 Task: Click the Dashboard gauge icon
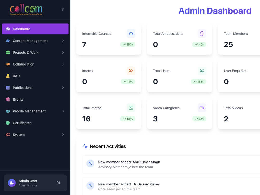click(x=8, y=29)
